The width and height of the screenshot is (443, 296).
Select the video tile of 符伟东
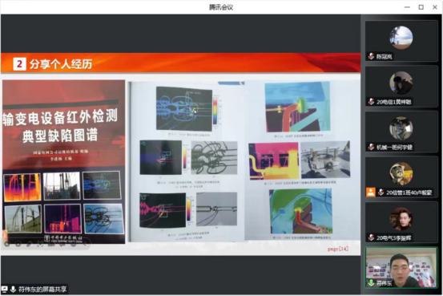pyautogui.click(x=401, y=268)
